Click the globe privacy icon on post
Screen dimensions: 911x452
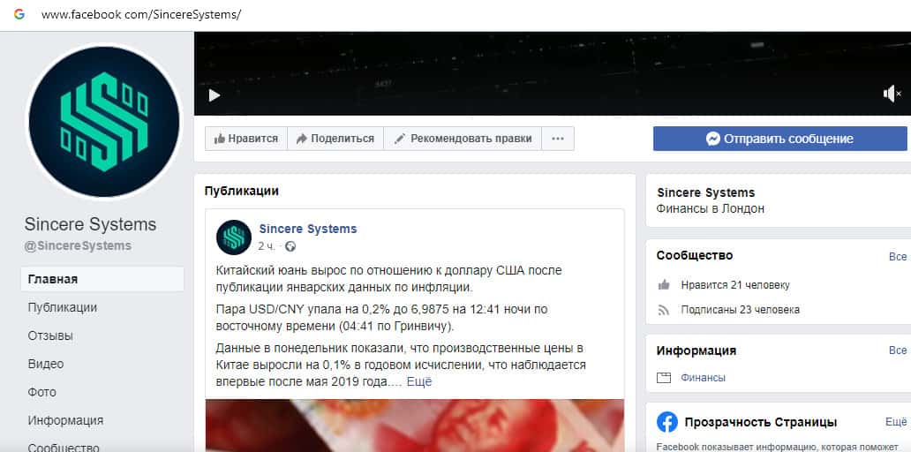click(290, 246)
